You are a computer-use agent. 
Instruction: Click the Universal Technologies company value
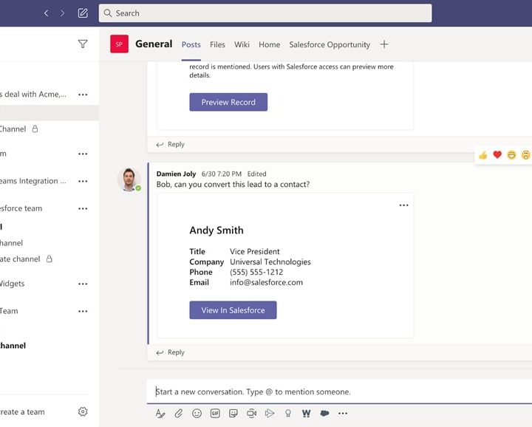pyautogui.click(x=270, y=262)
